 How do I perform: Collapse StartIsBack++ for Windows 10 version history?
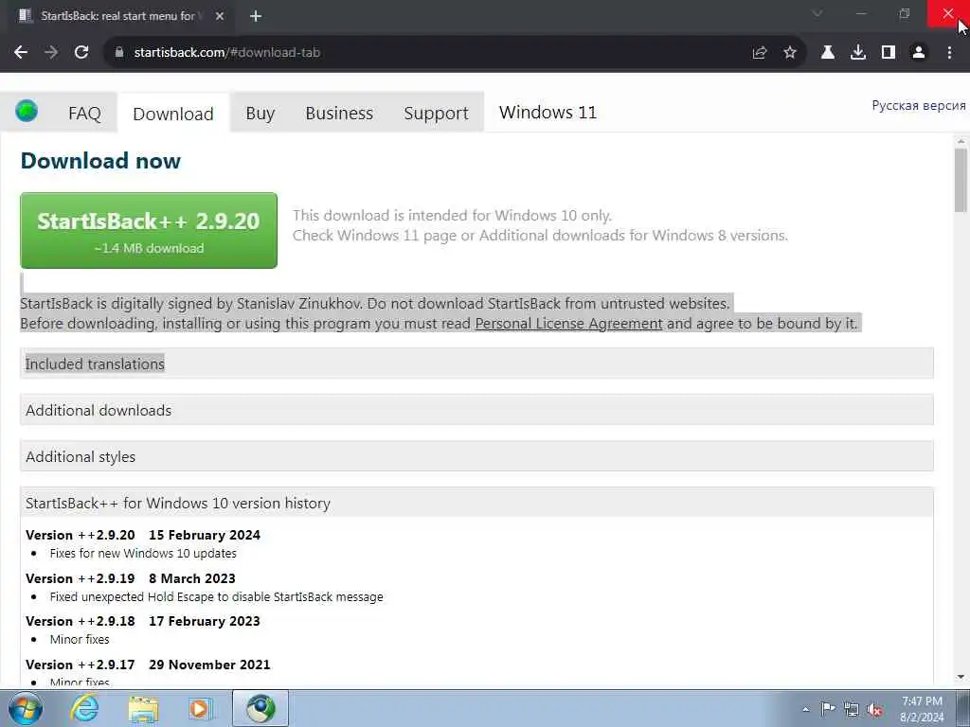[476, 503]
